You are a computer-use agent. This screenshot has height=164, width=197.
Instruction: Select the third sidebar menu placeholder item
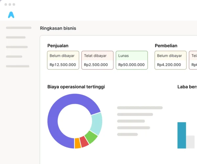tap(17, 47)
